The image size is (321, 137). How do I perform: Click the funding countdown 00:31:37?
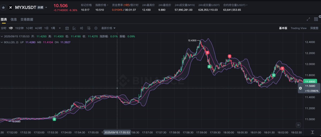point(130,10)
